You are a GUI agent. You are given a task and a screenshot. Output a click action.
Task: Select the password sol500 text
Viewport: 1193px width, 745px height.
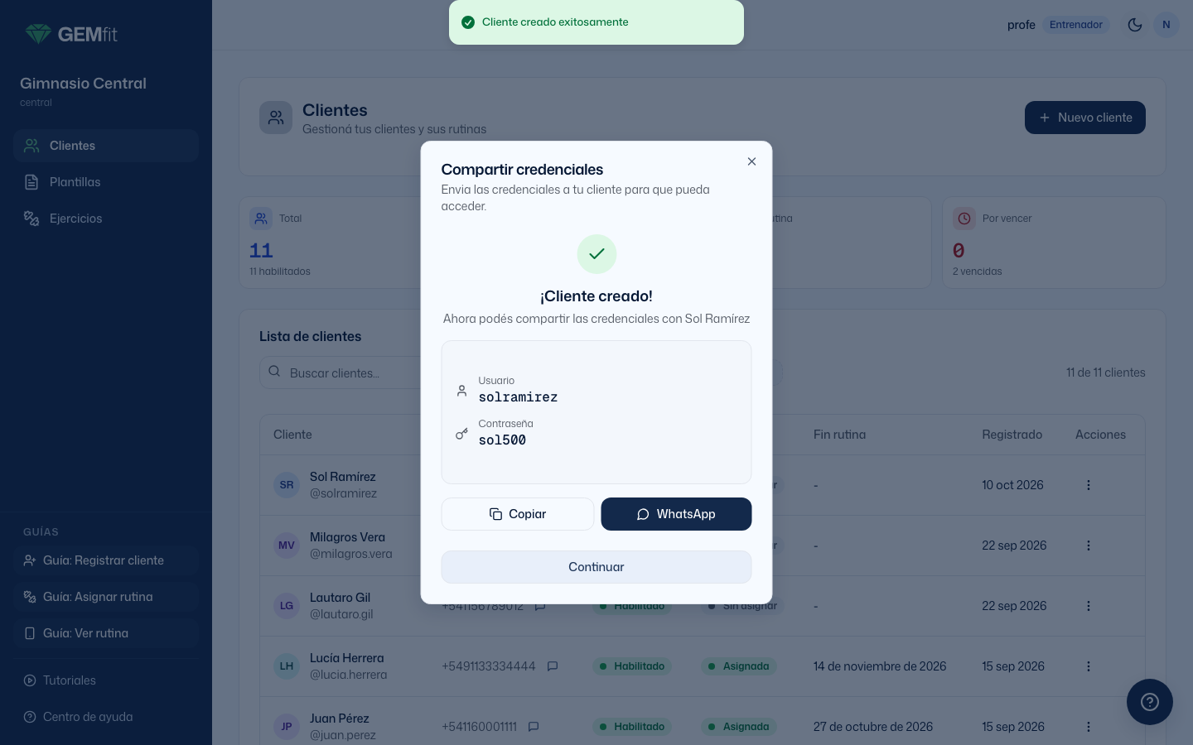pyautogui.click(x=502, y=440)
